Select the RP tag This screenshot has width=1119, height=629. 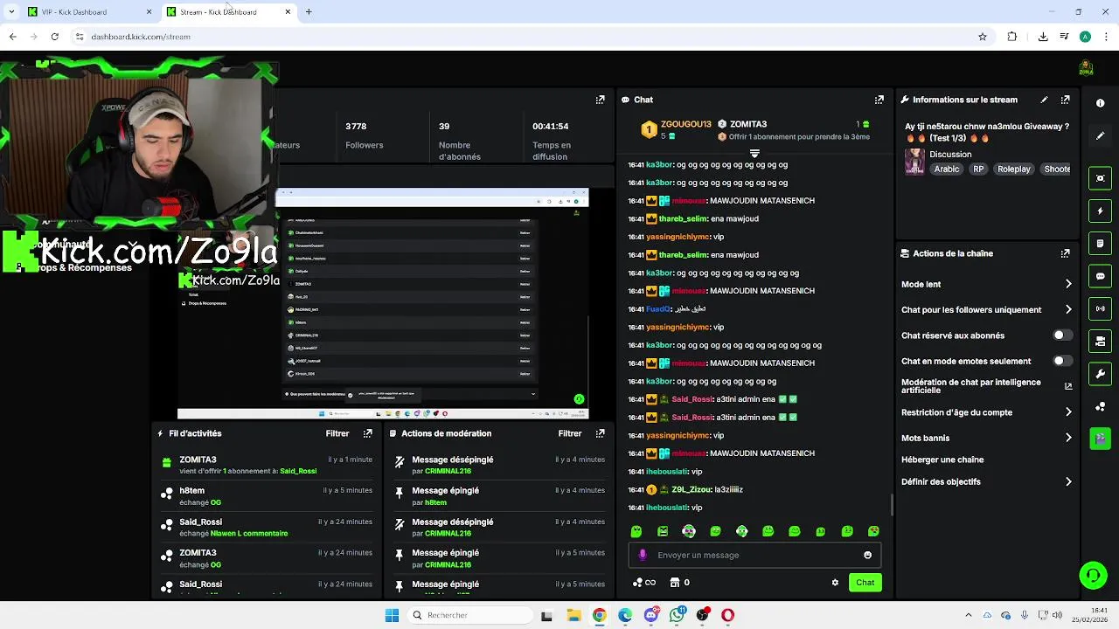pyautogui.click(x=978, y=169)
